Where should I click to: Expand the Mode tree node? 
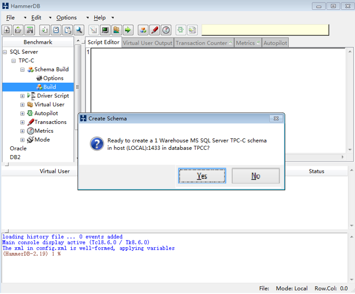pos(22,140)
